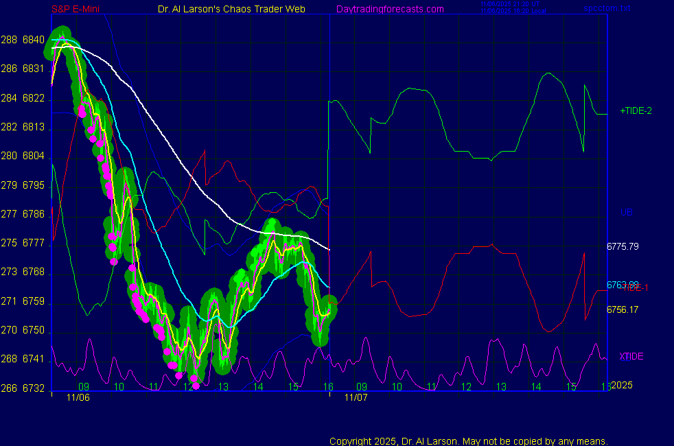Click the 6732 price axis label

click(x=33, y=388)
